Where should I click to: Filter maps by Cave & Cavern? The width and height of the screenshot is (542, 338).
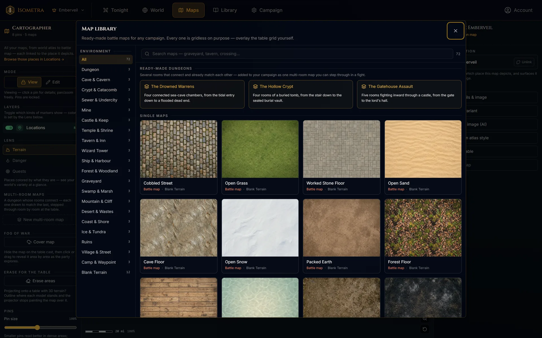[x=106, y=80]
